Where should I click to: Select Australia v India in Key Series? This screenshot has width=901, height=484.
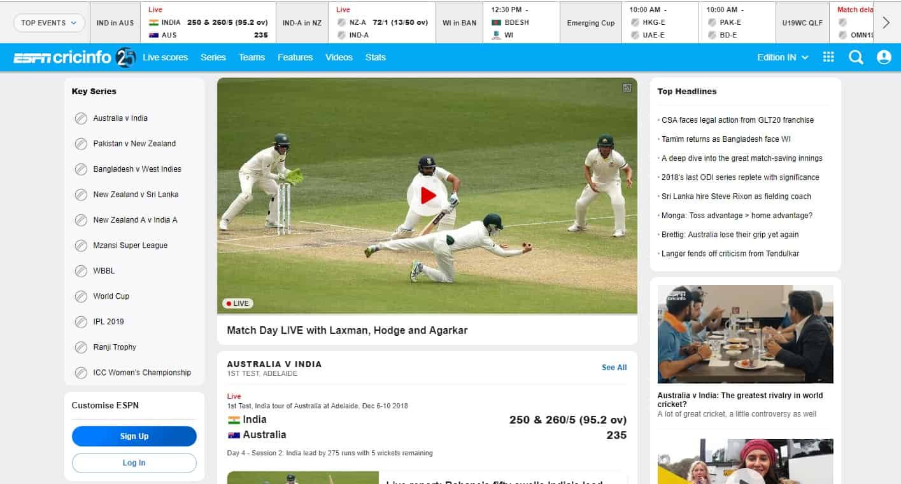[120, 118]
